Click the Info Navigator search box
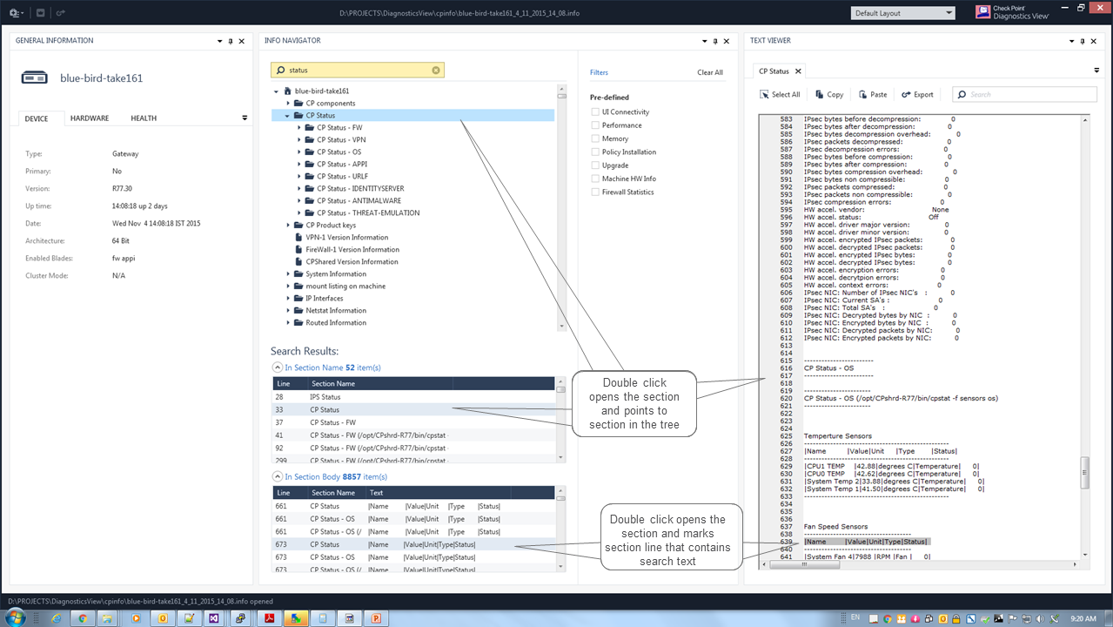Screen dimensions: 1113x627 click(x=358, y=70)
